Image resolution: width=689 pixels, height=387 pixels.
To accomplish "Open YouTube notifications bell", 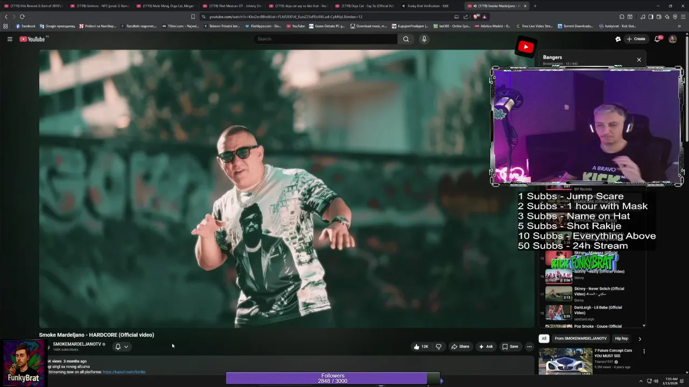I will click(x=658, y=39).
